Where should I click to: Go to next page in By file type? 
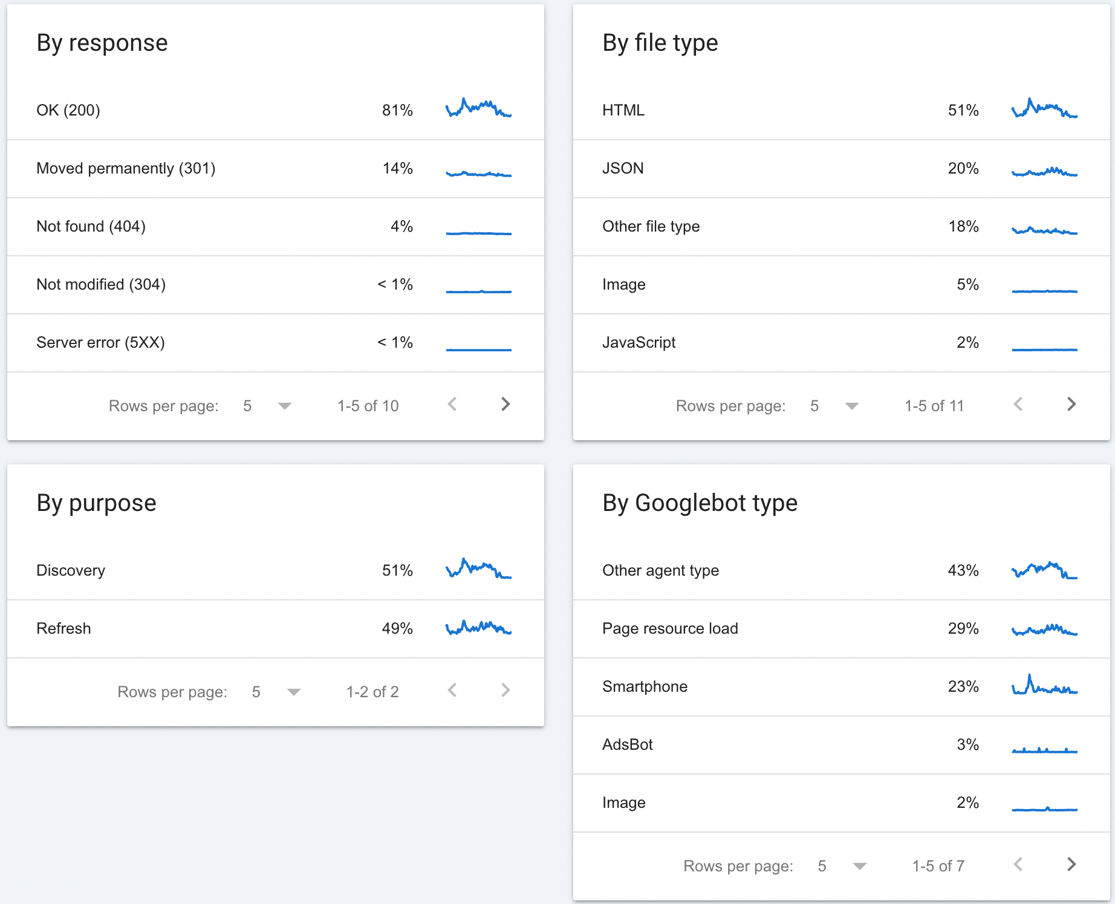1071,405
